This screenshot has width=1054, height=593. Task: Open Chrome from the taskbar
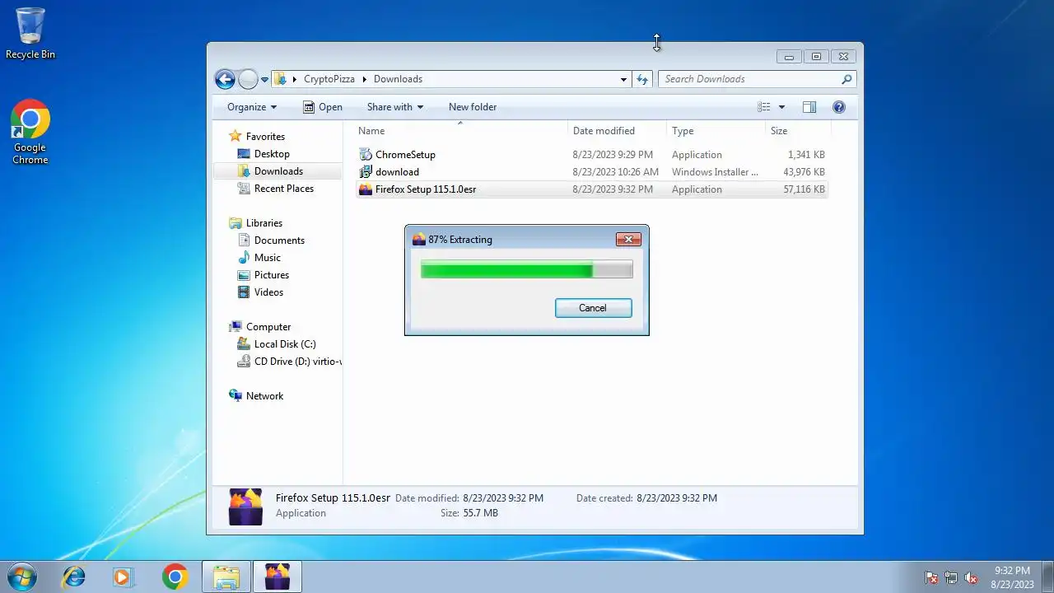coord(175,577)
